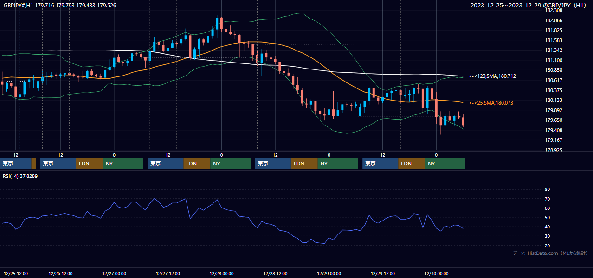The width and height of the screenshot is (593, 278).
Task: Select the 25 SMA label reading 180.073
Action: [x=491, y=103]
